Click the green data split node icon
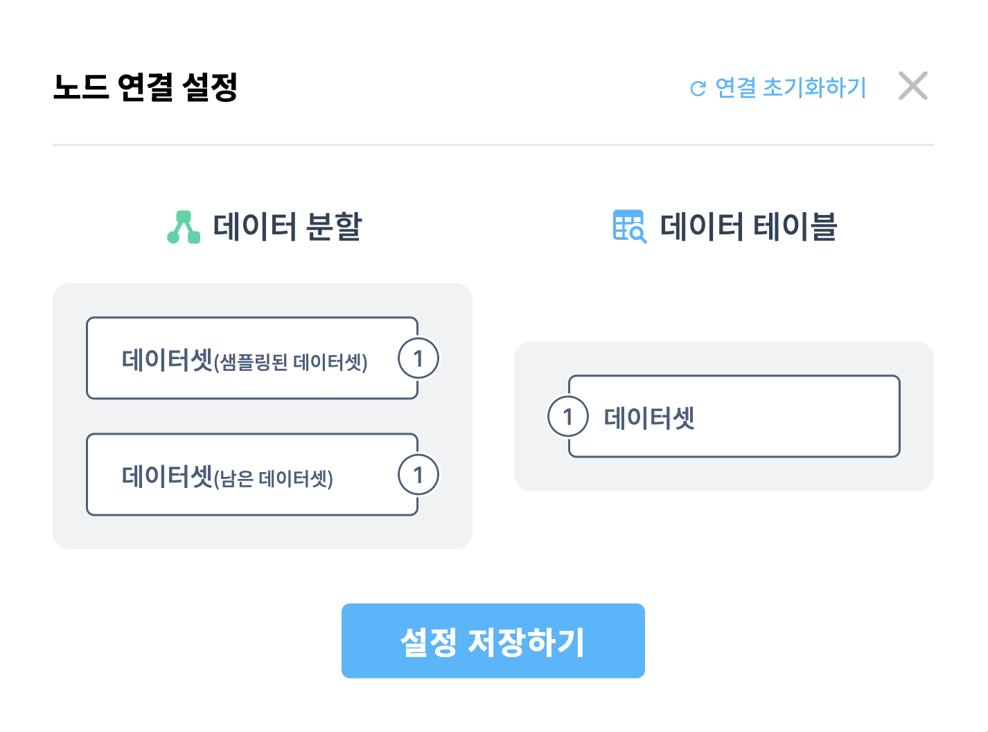The image size is (988, 732). point(183,225)
